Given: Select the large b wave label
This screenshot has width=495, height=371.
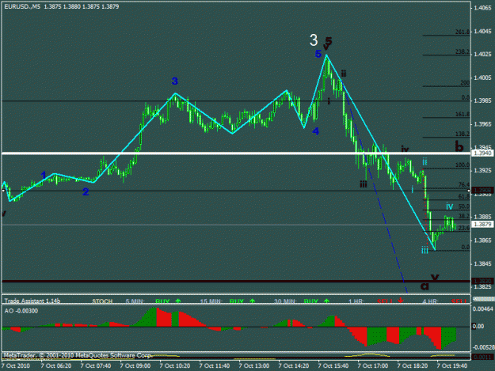Looking at the screenshot, I should click(459, 146).
